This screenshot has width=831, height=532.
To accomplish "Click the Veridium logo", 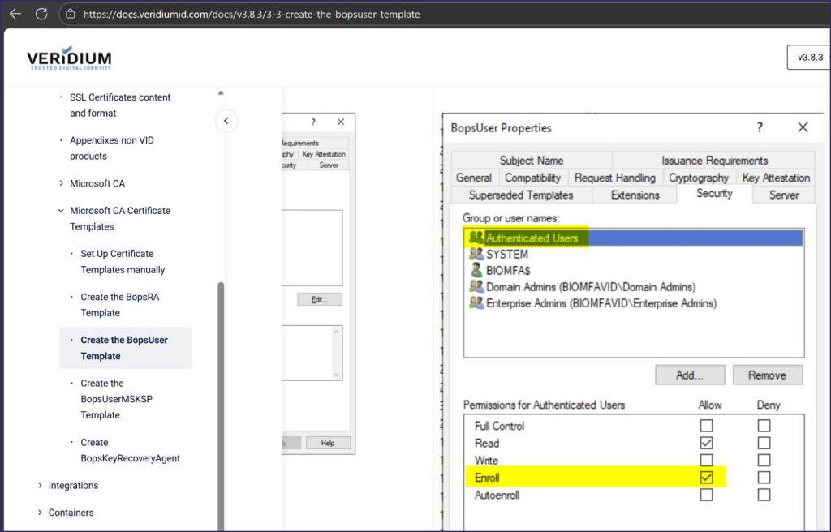I will point(69,58).
